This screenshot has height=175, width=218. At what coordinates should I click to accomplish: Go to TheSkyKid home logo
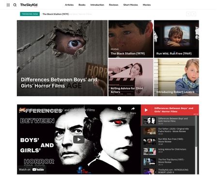(x=29, y=5)
